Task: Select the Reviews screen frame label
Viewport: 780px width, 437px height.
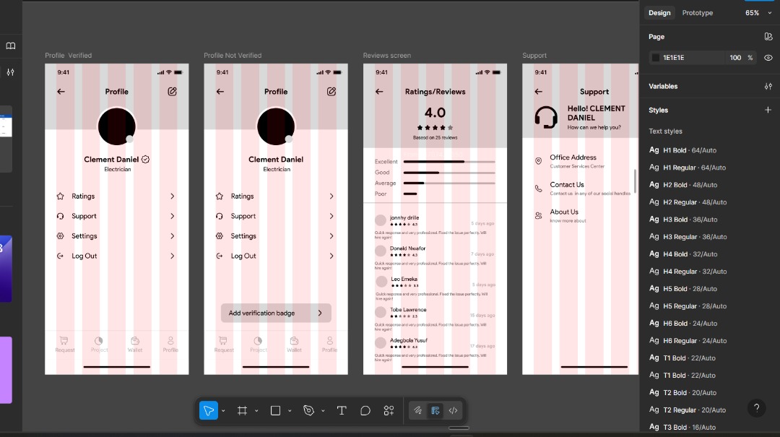Action: click(x=386, y=55)
